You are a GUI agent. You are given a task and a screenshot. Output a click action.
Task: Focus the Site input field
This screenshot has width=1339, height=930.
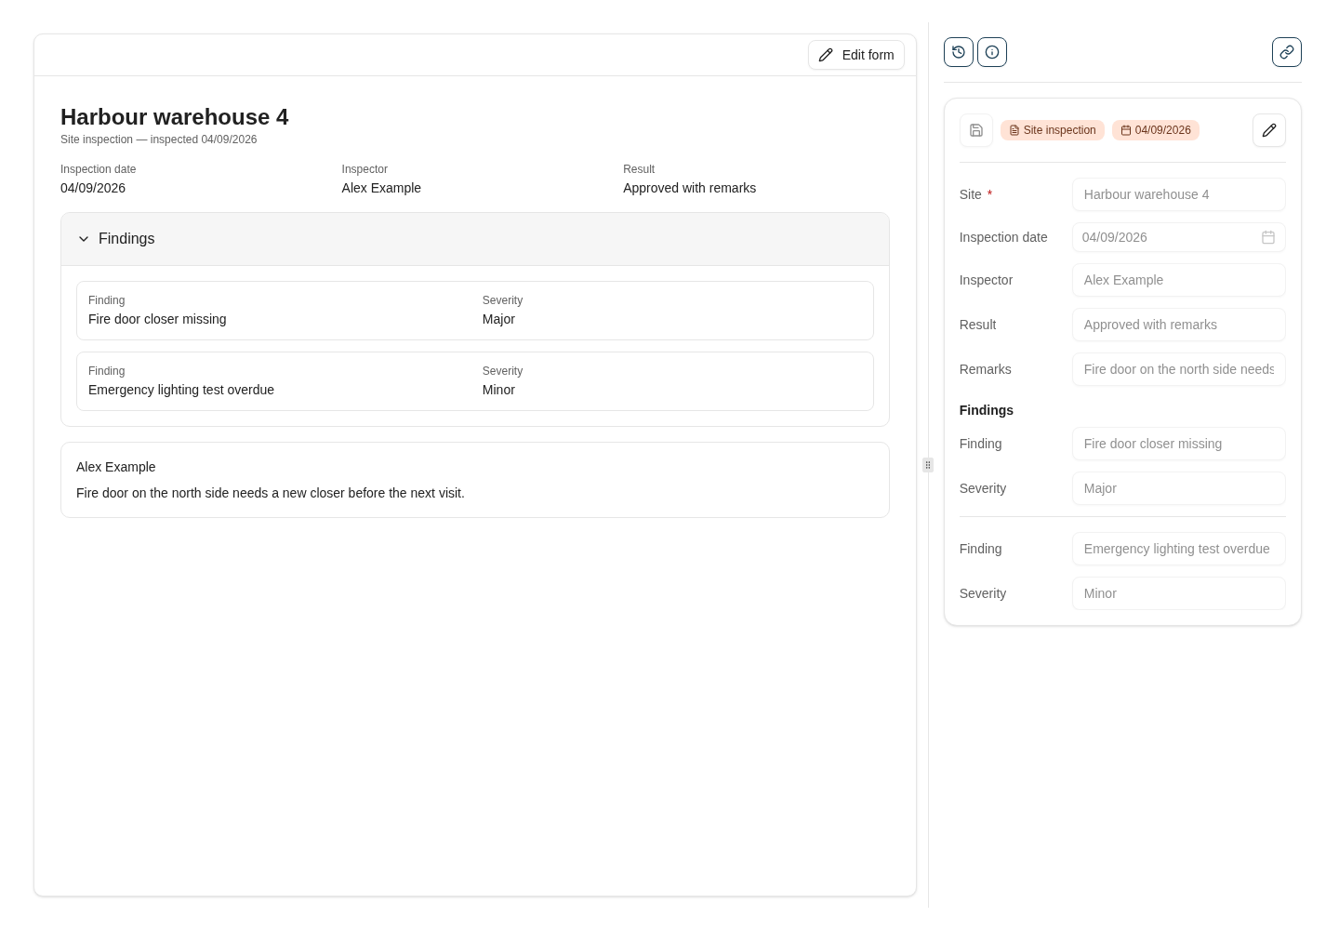(x=1178, y=194)
